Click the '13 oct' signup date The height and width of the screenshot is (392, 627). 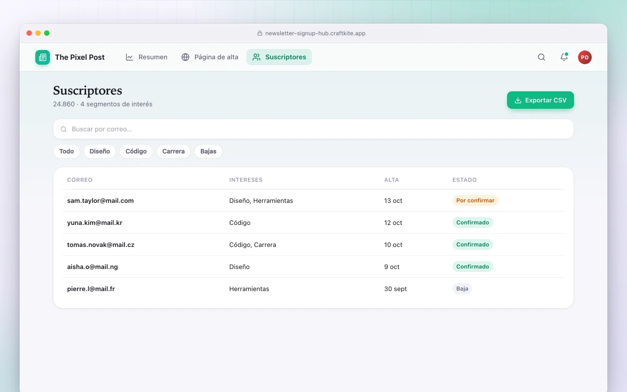coord(393,200)
